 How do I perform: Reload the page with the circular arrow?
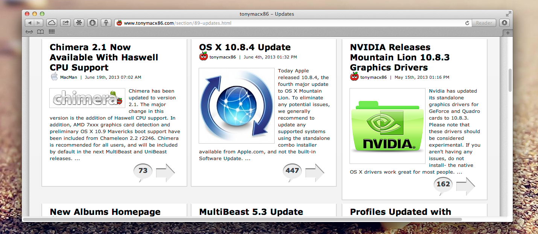click(x=467, y=23)
